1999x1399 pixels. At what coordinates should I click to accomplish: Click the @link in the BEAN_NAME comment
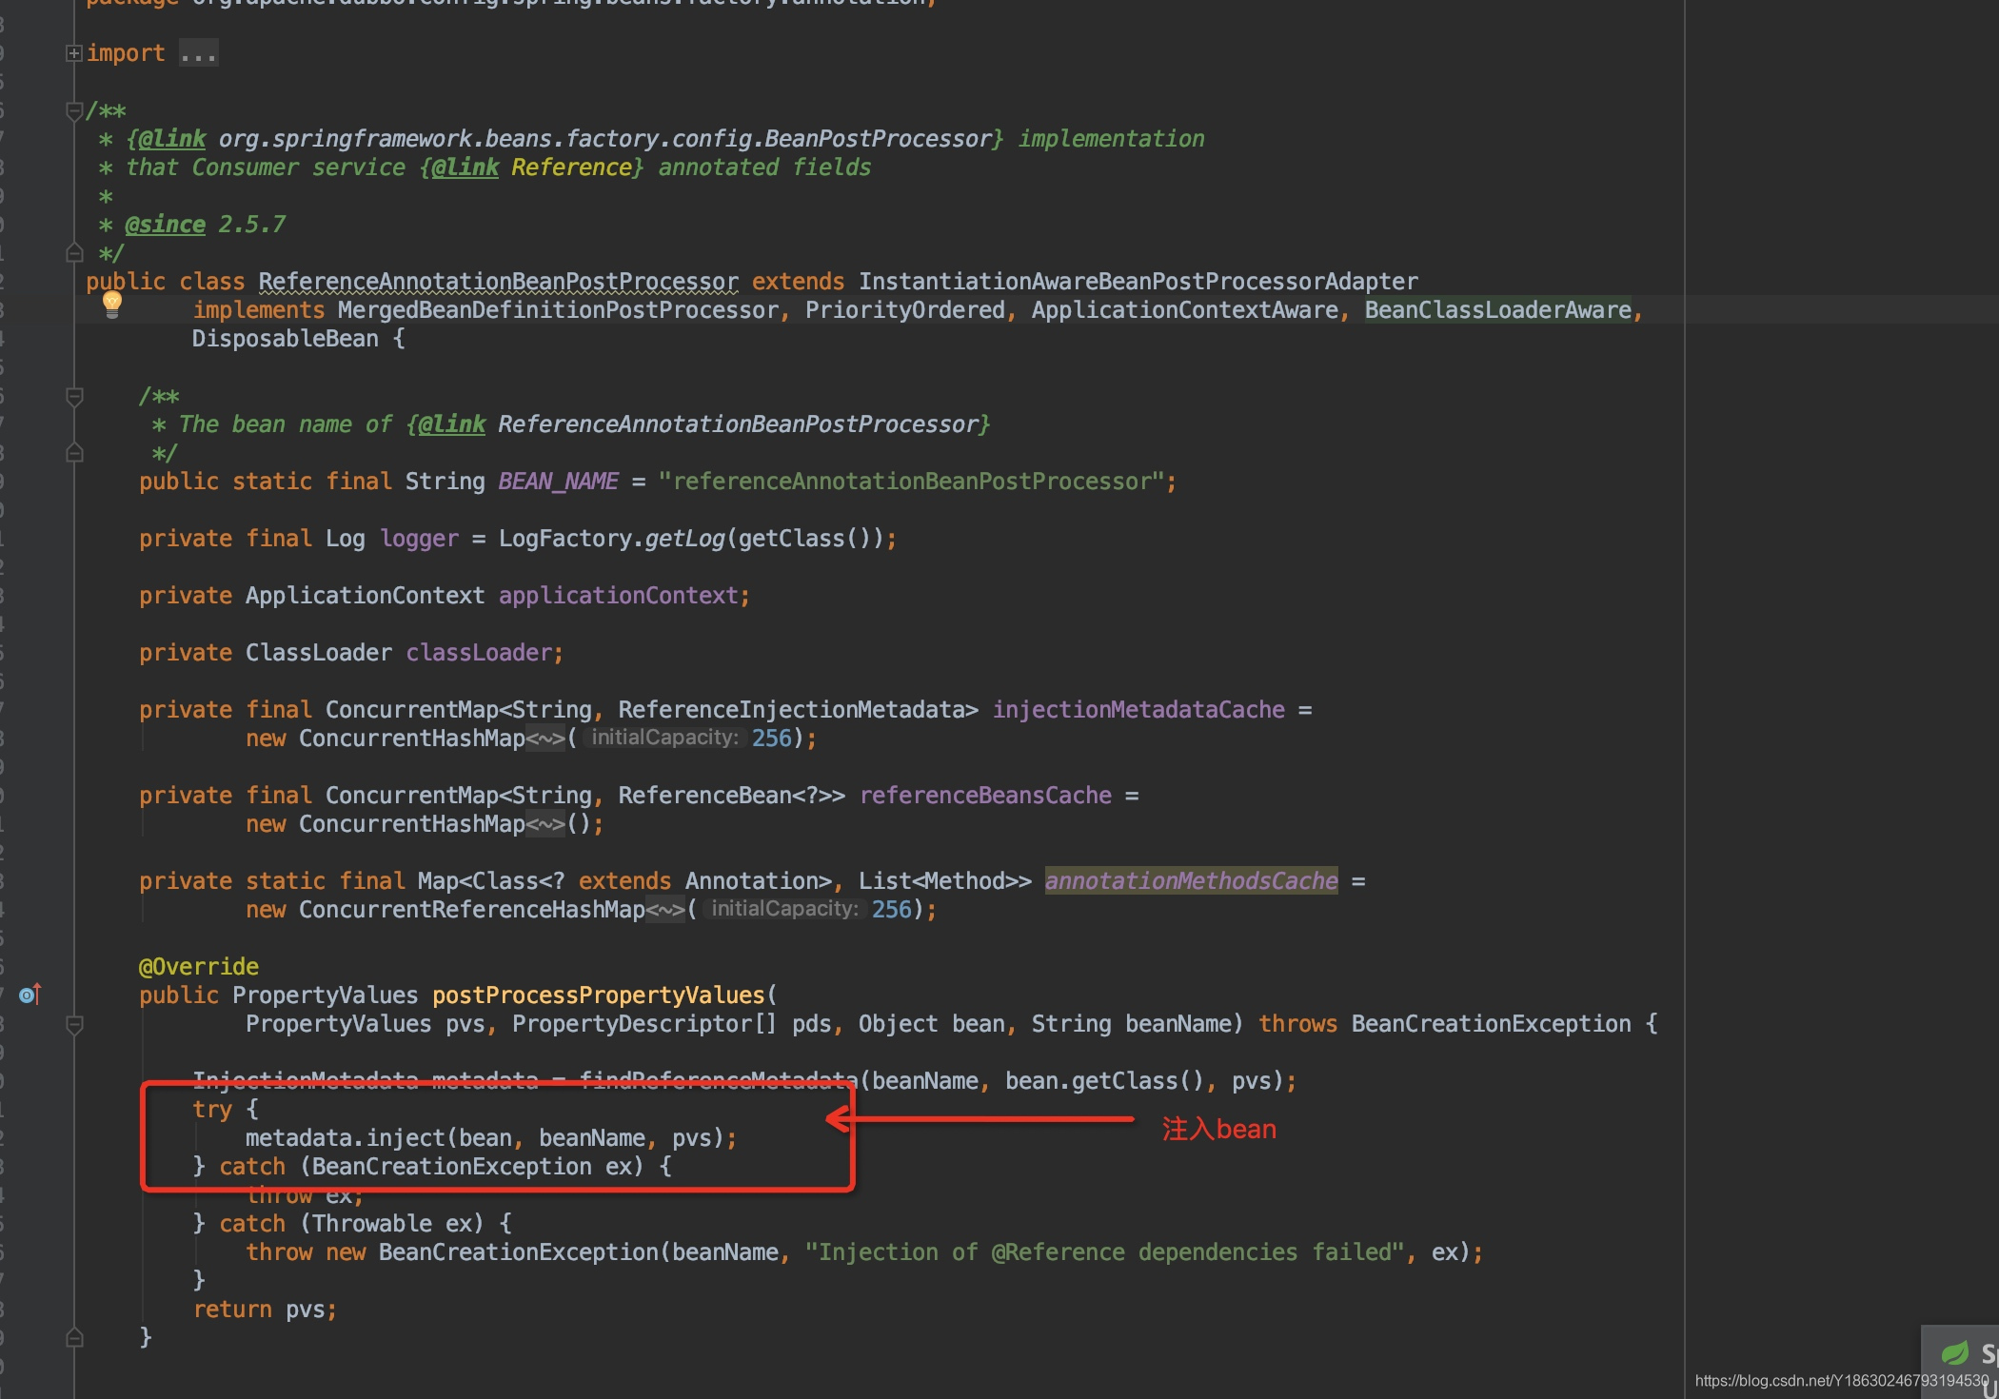coord(452,424)
